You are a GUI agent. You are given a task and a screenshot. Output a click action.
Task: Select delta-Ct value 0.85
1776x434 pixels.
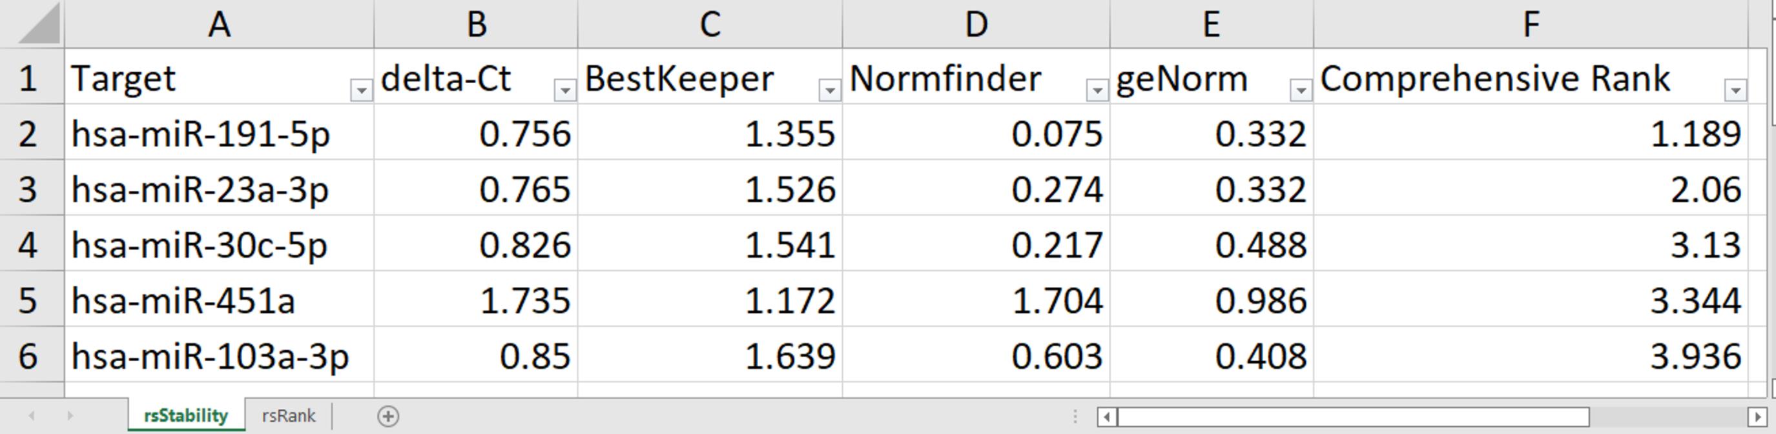click(x=476, y=355)
